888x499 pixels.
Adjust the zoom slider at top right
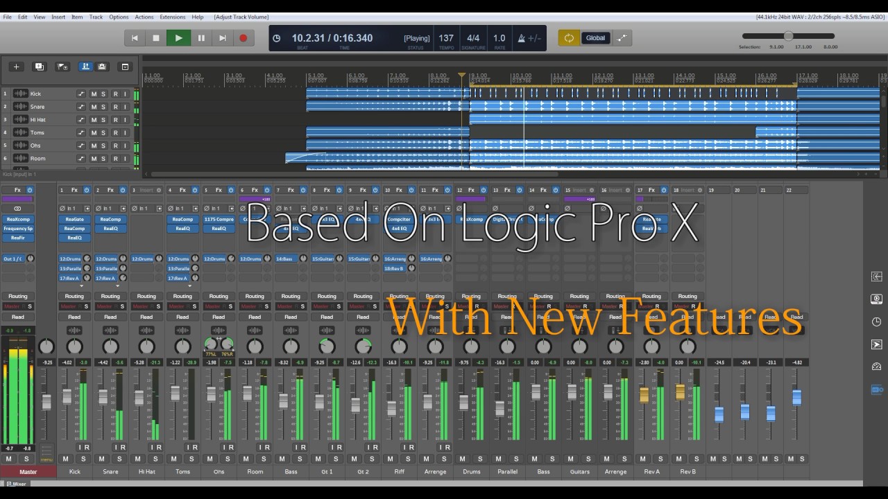tap(788, 36)
